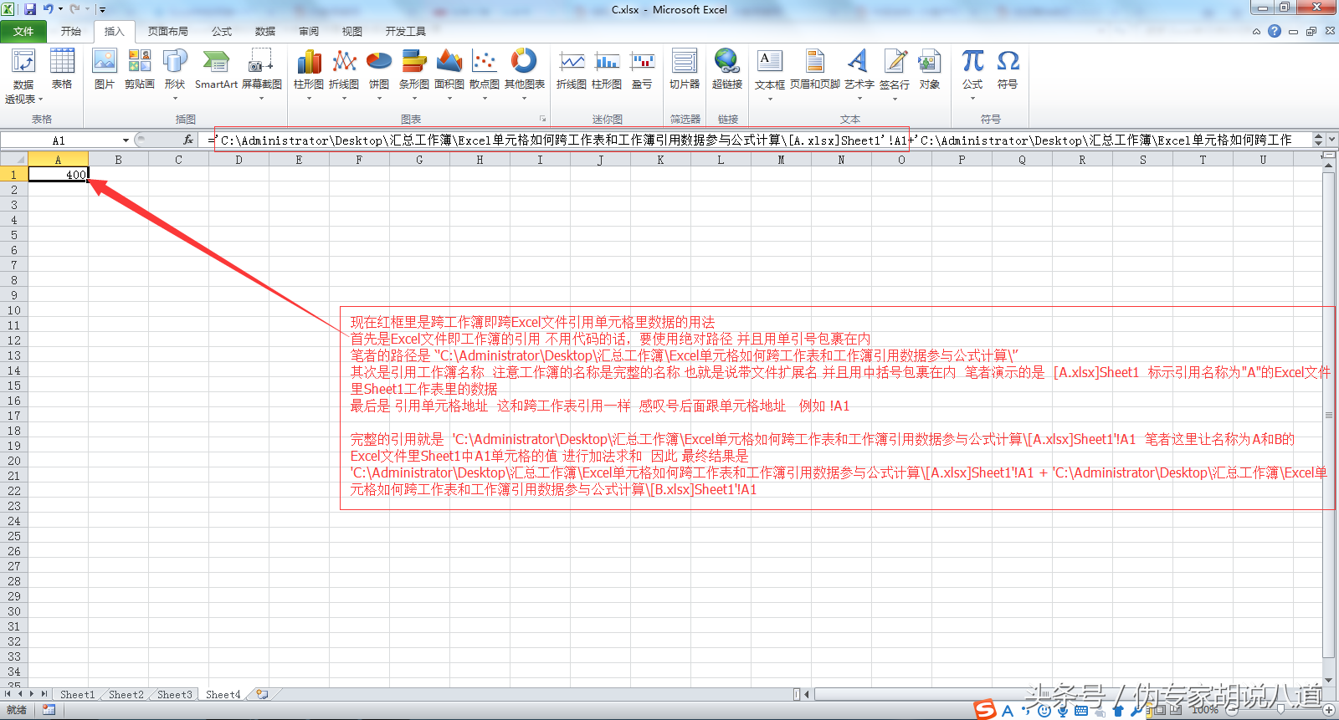Open WordArt (艺术字) gallery

click(859, 74)
